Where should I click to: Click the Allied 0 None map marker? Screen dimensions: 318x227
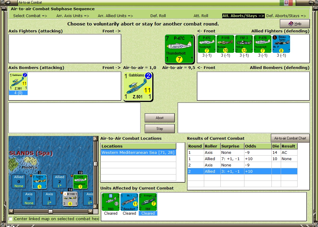[x=19, y=181]
